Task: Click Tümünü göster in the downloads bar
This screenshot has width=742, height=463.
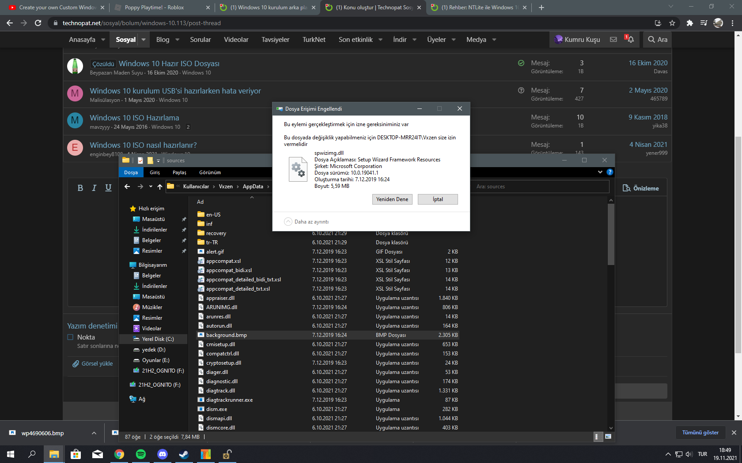Action: point(700,433)
